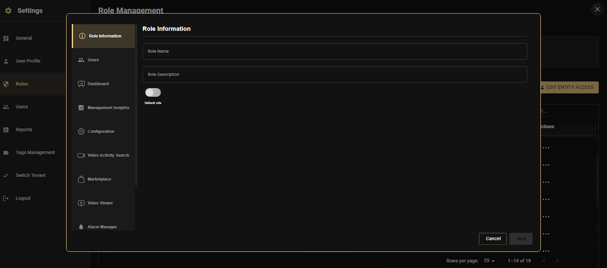Toggle the Default role switch

point(153,93)
